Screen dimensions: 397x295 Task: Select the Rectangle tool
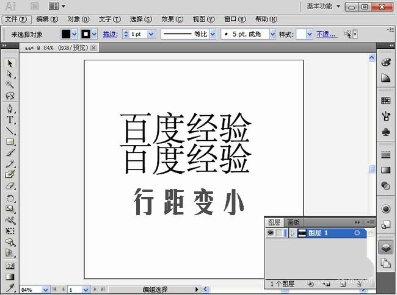tap(10, 141)
